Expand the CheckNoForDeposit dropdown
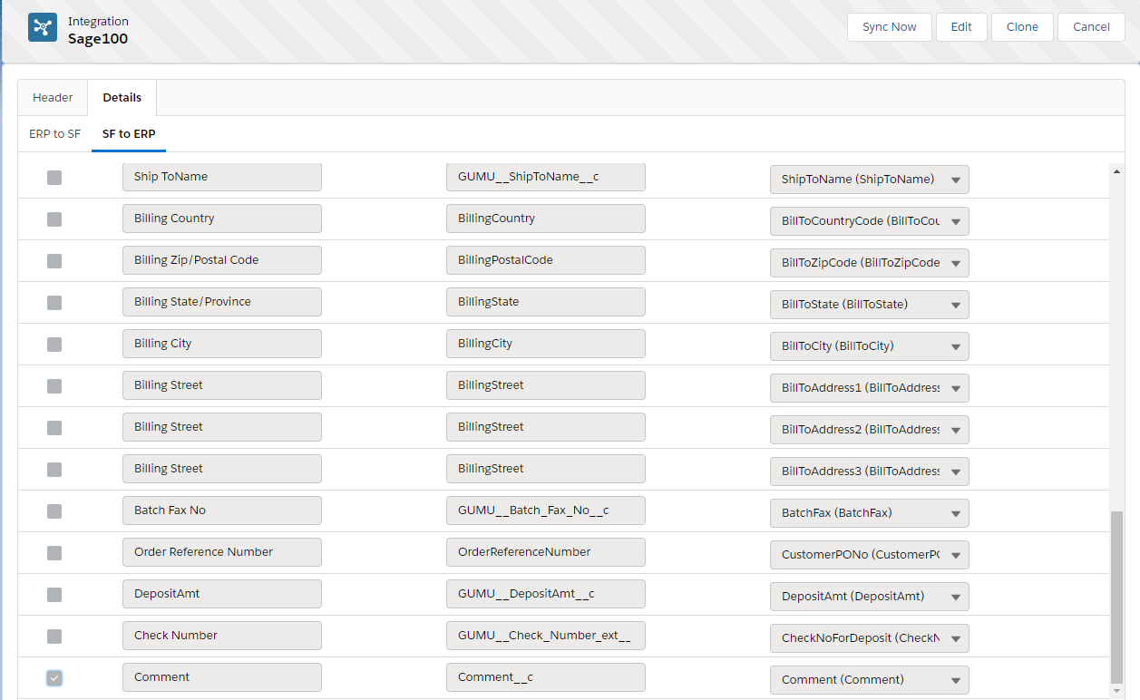This screenshot has width=1140, height=700. pyautogui.click(x=869, y=638)
